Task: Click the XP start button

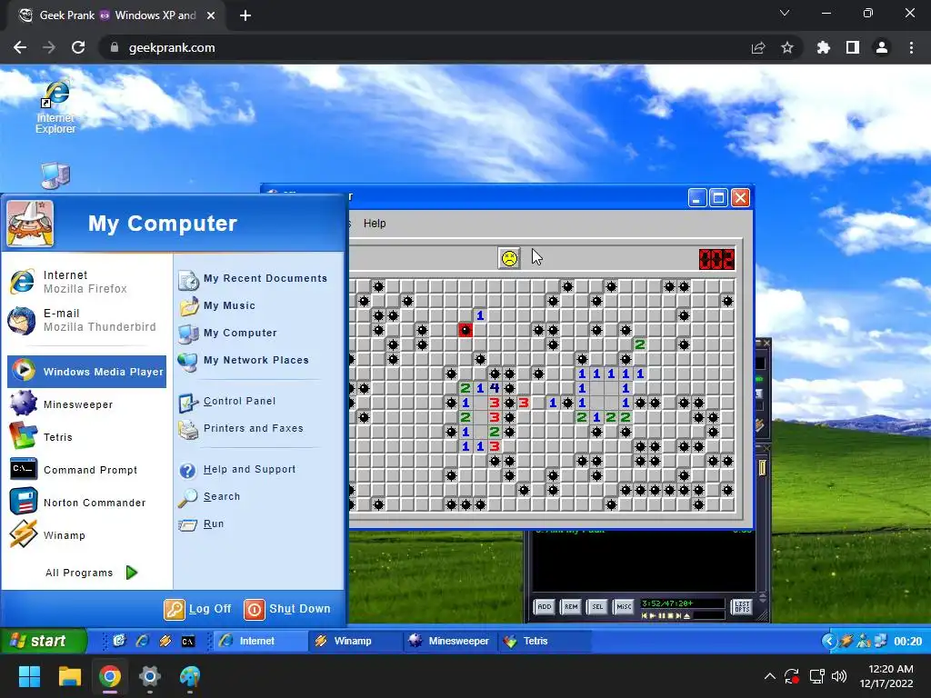Action: (43, 641)
